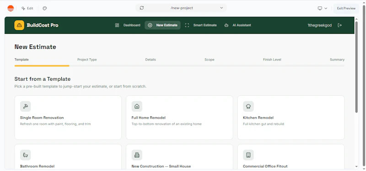366x171 pixels.
Task: Click the scrollbar up arrow
Action: (356, 19)
